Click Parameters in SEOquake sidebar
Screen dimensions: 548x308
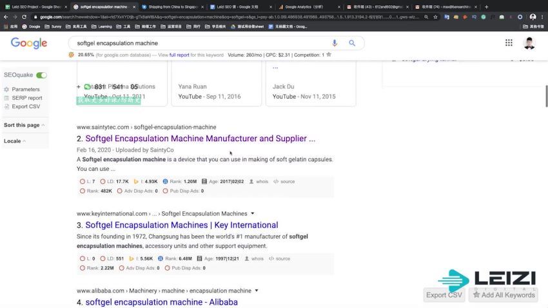[26, 90]
